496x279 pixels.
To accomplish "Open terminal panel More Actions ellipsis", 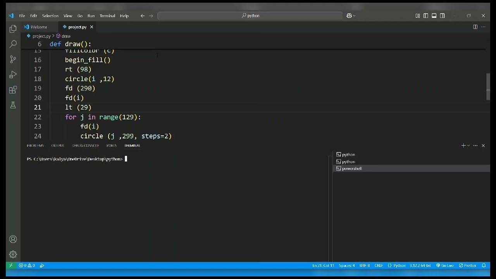I will [x=475, y=145].
